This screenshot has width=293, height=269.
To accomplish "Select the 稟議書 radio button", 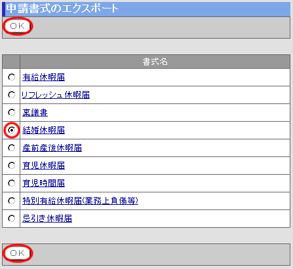I will [x=11, y=113].
